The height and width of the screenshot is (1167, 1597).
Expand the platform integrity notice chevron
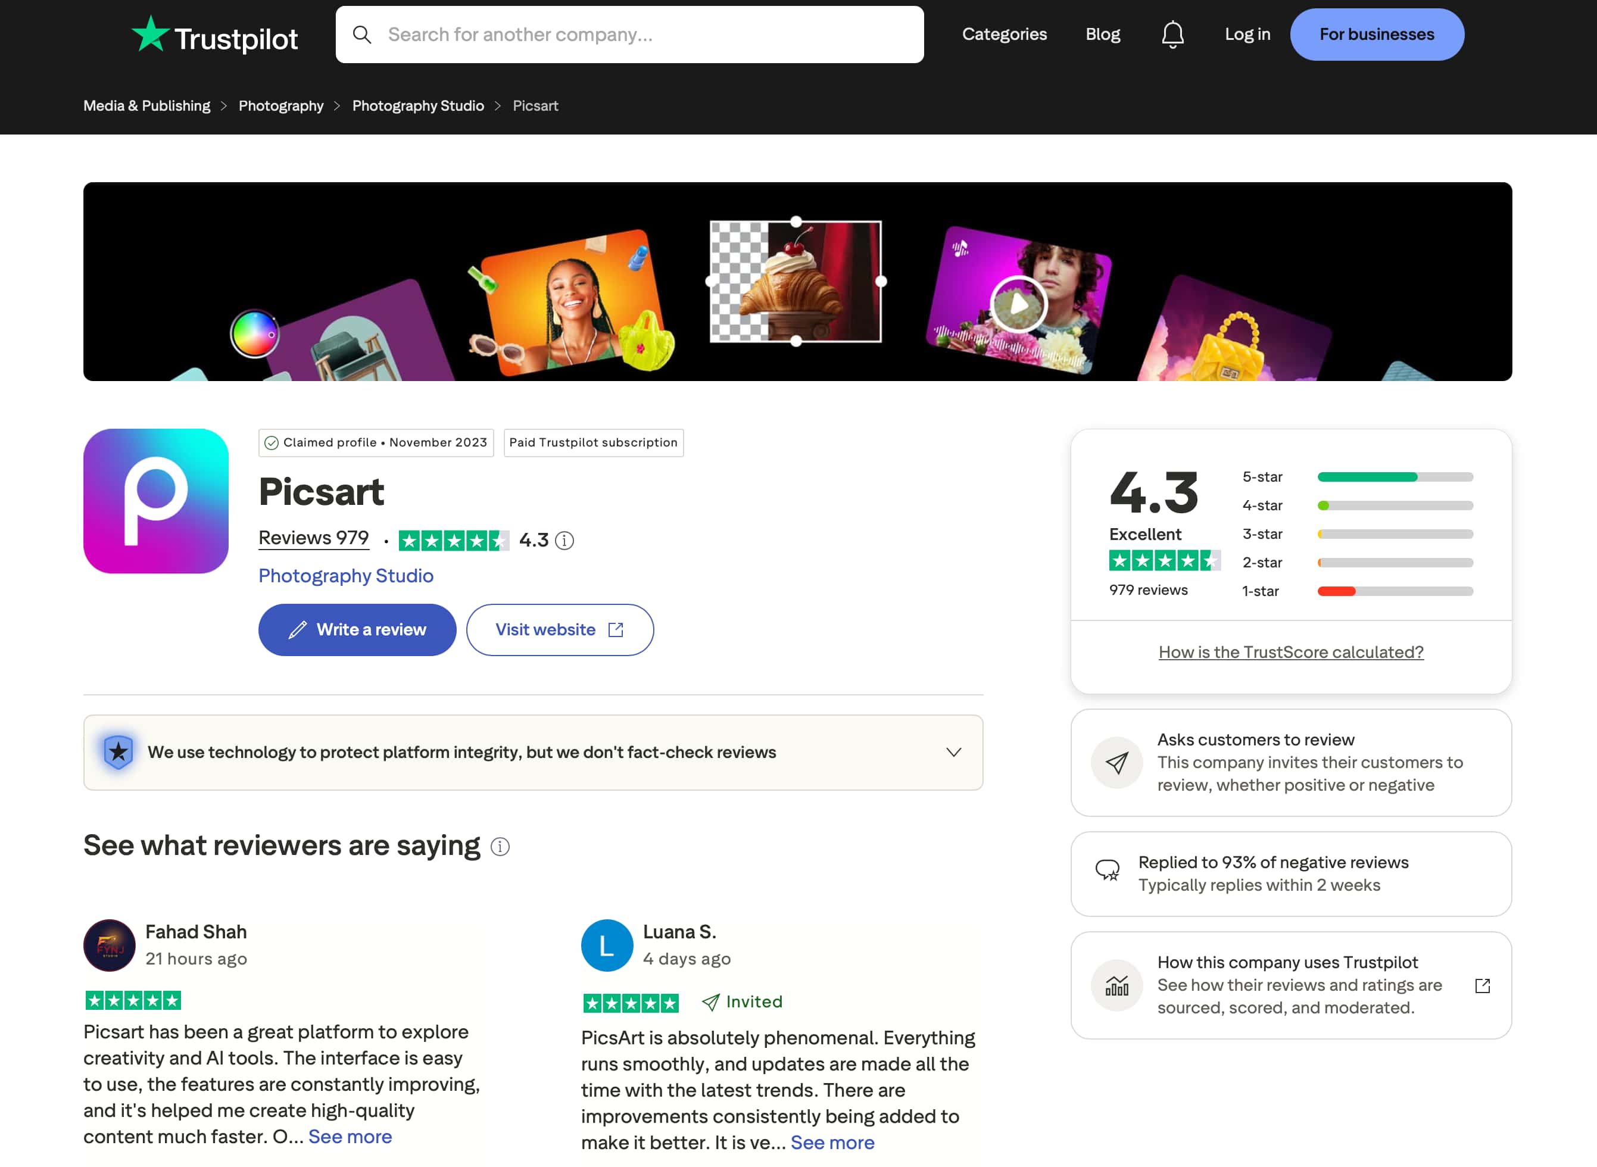[x=953, y=753]
